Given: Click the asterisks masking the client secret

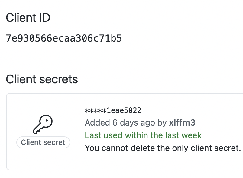Looking at the screenshot, I should pos(96,111).
